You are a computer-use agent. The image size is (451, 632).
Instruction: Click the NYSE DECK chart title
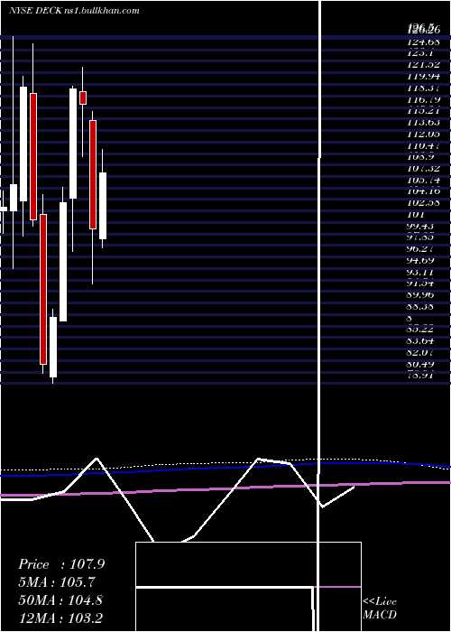[x=74, y=11]
